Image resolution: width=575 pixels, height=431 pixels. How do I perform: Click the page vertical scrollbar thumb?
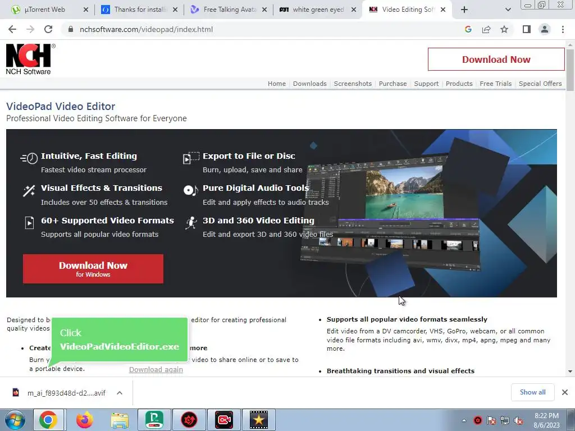click(x=570, y=70)
